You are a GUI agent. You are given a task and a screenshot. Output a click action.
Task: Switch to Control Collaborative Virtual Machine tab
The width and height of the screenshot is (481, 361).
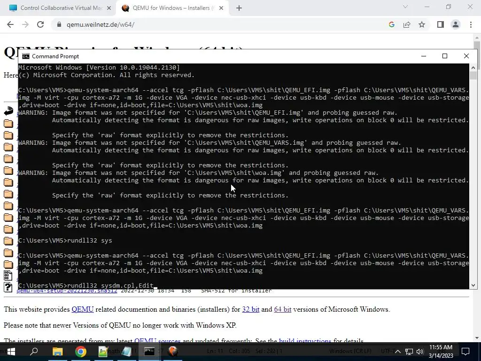click(x=58, y=8)
